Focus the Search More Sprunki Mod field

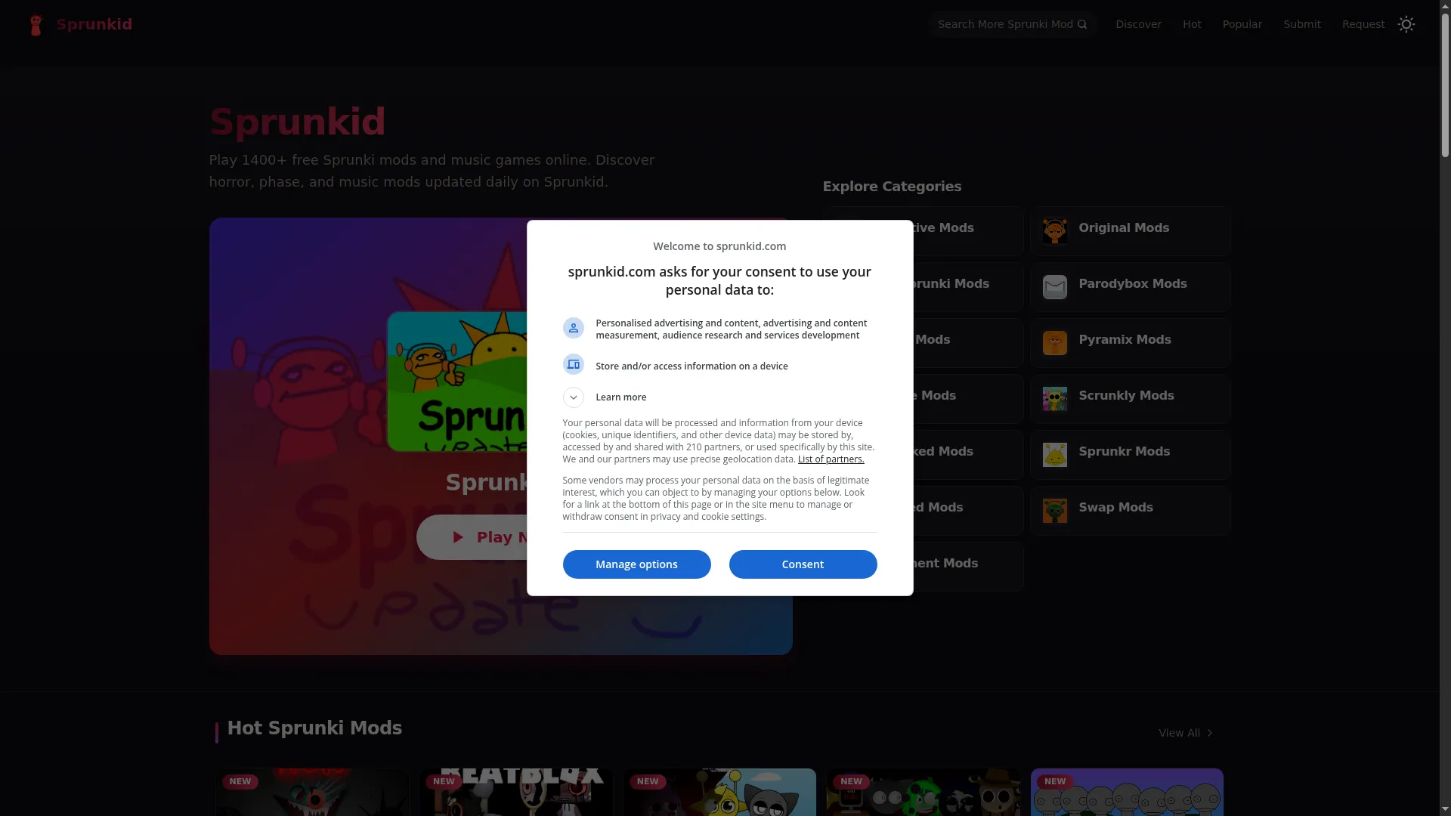coord(1013,24)
